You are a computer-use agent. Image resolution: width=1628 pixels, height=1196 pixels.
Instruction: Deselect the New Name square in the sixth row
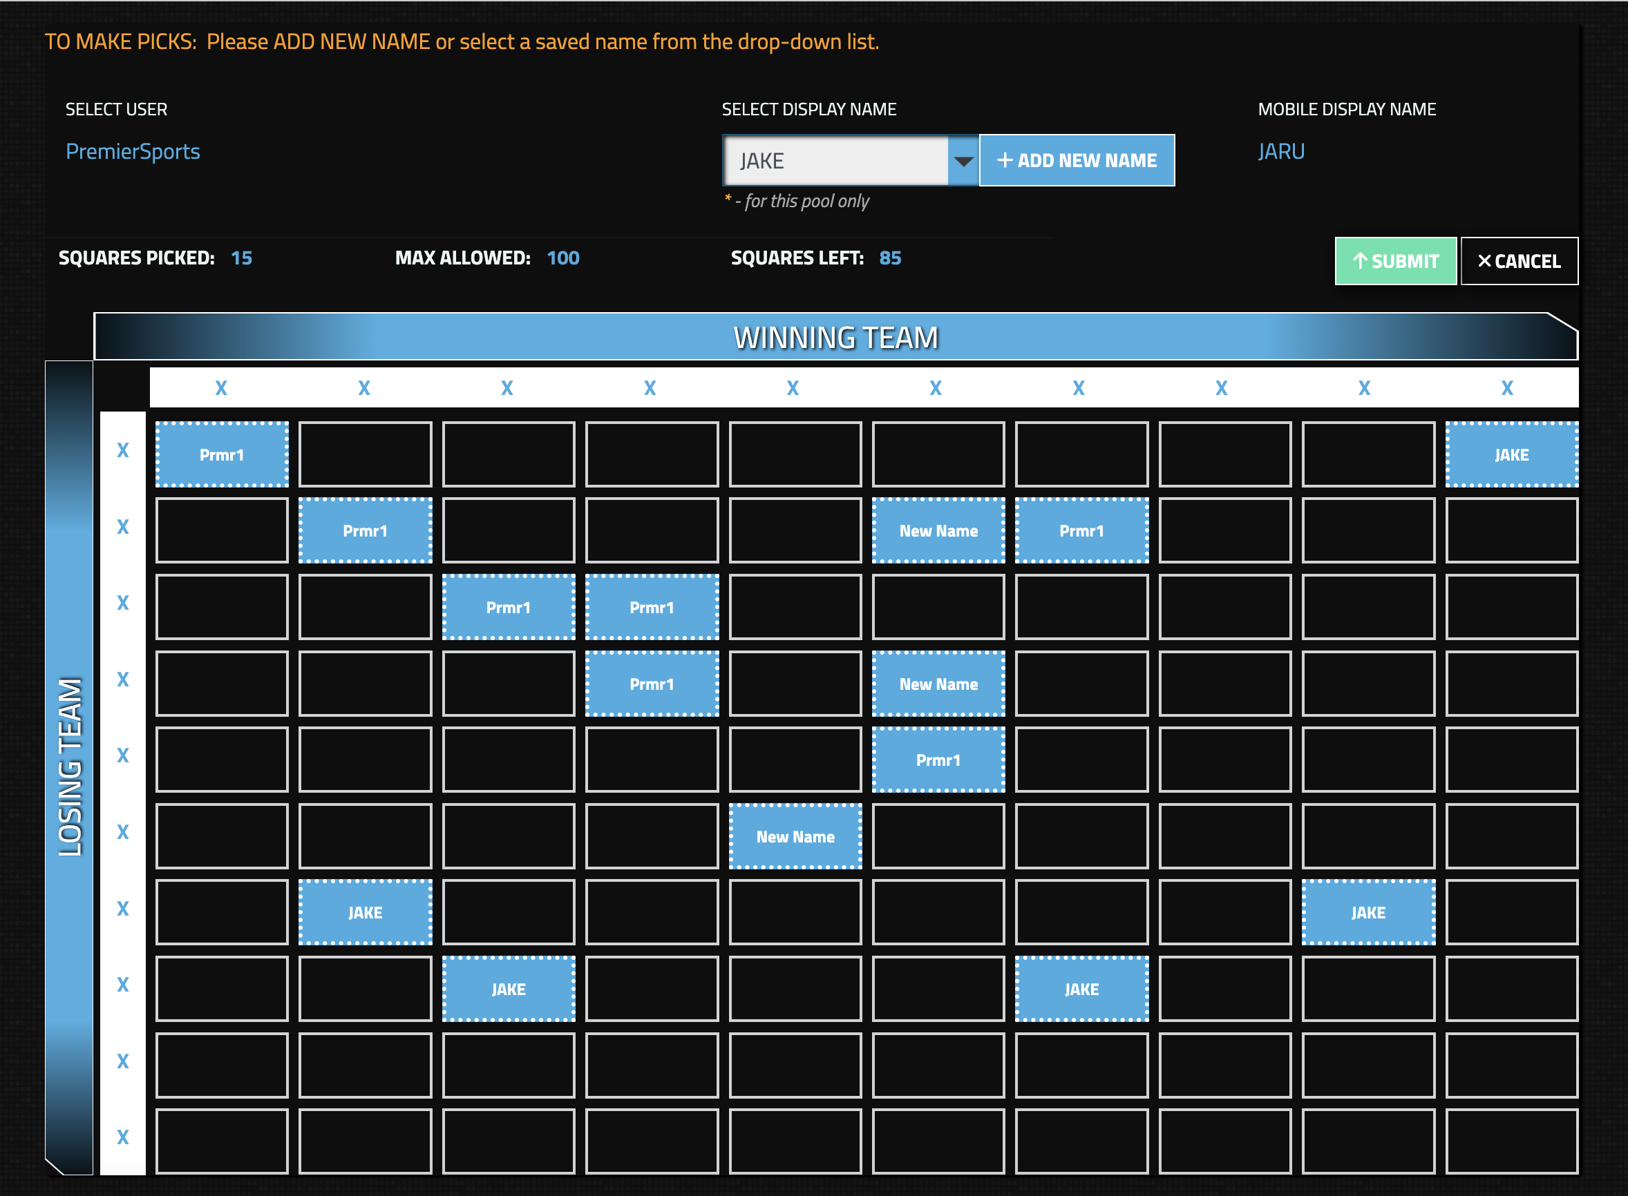tap(795, 836)
